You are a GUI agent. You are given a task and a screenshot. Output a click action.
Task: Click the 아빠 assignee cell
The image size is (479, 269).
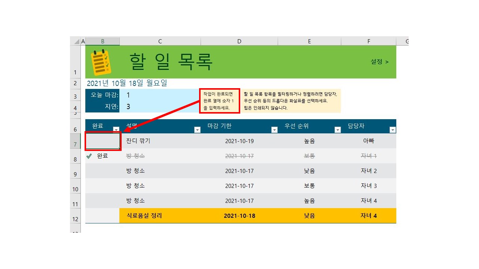369,141
